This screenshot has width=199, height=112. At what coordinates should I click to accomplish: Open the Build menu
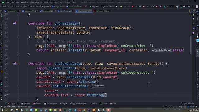pyautogui.click(x=45, y=2)
